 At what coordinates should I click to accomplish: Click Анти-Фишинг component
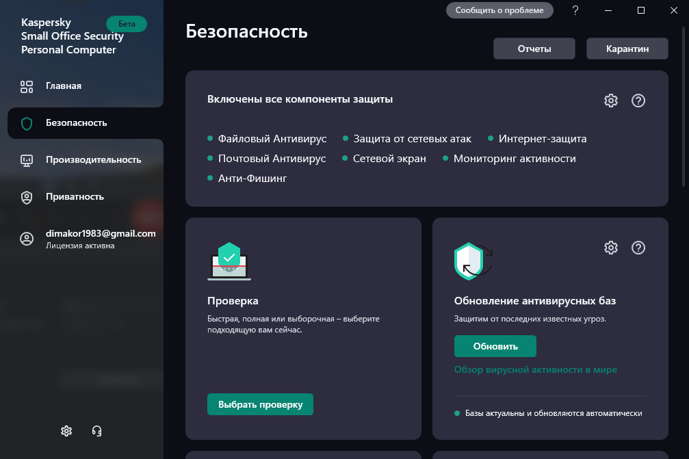247,179
